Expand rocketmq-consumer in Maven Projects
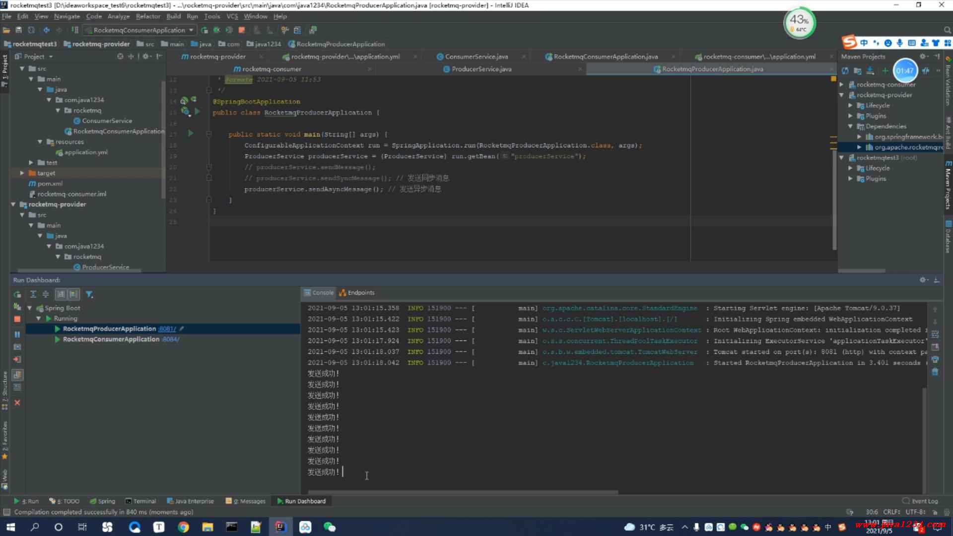 (842, 85)
